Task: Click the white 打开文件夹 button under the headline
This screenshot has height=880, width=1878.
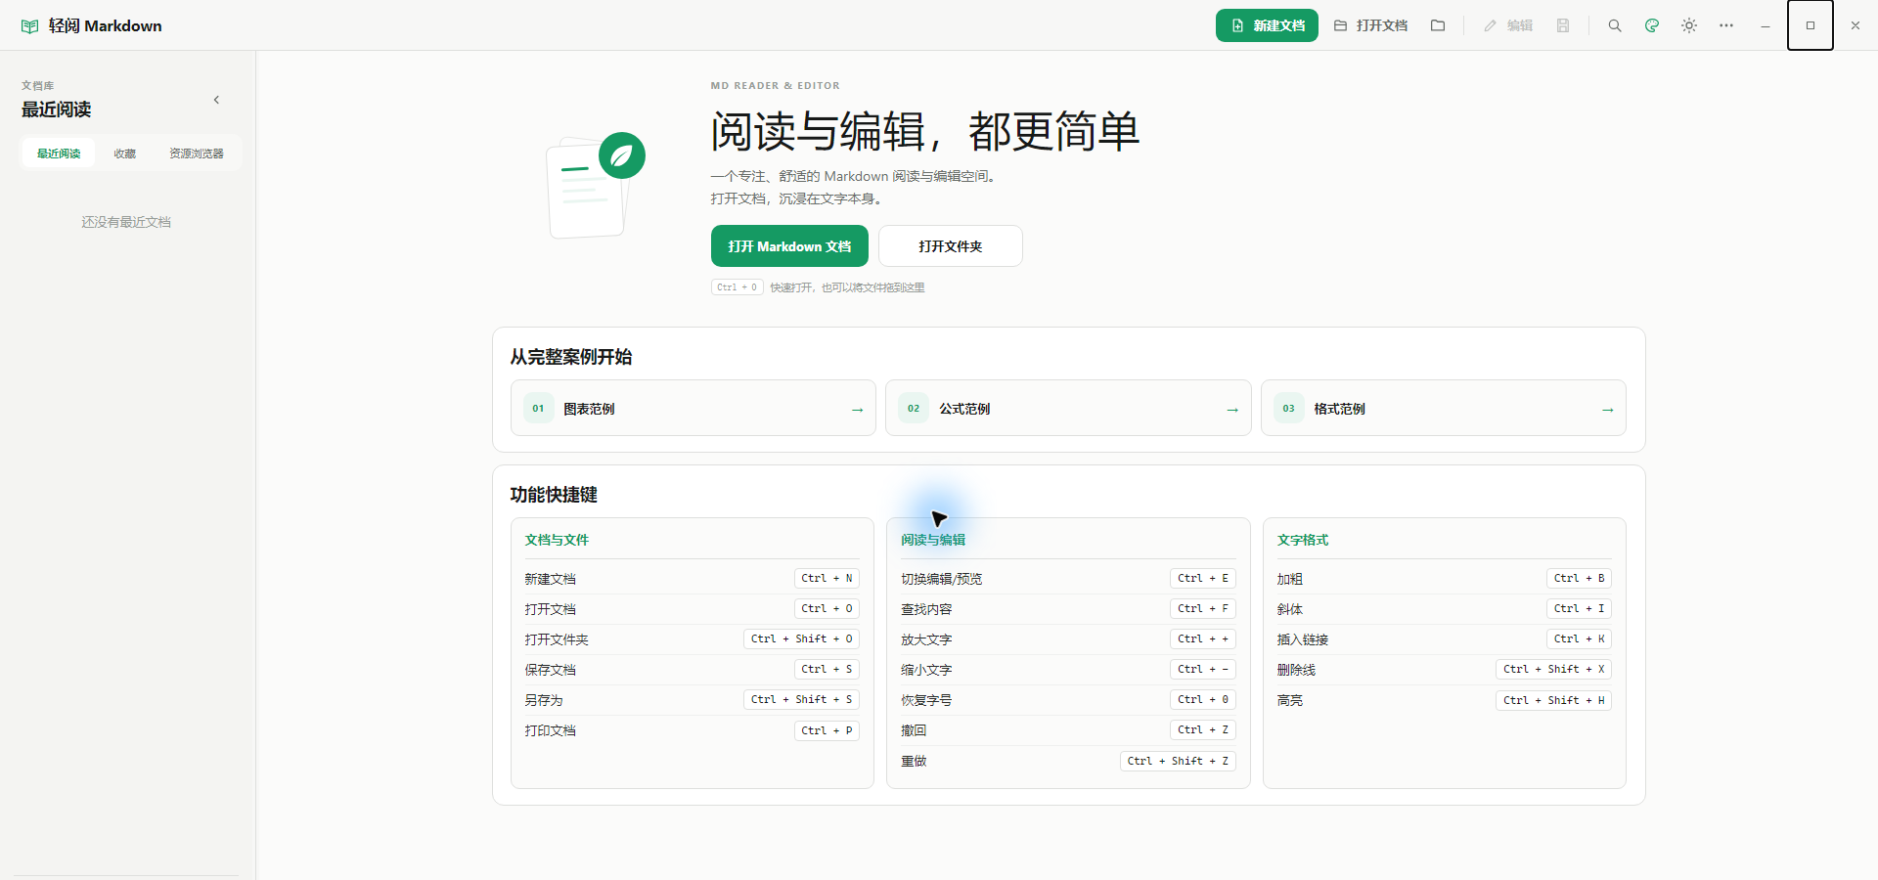Action: tap(951, 246)
